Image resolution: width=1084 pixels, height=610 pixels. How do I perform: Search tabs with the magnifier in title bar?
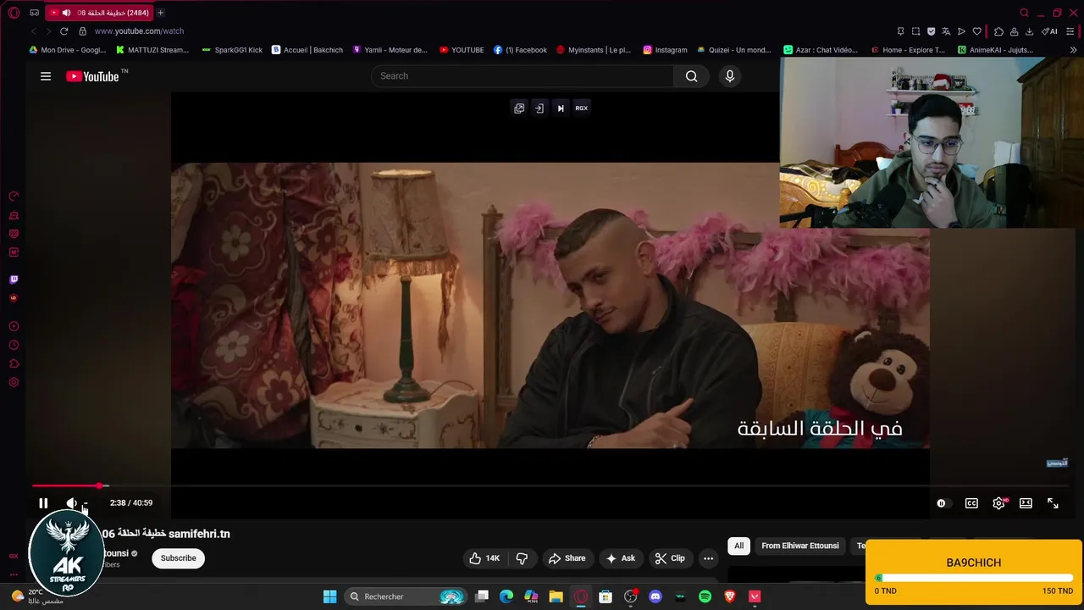click(x=1024, y=13)
